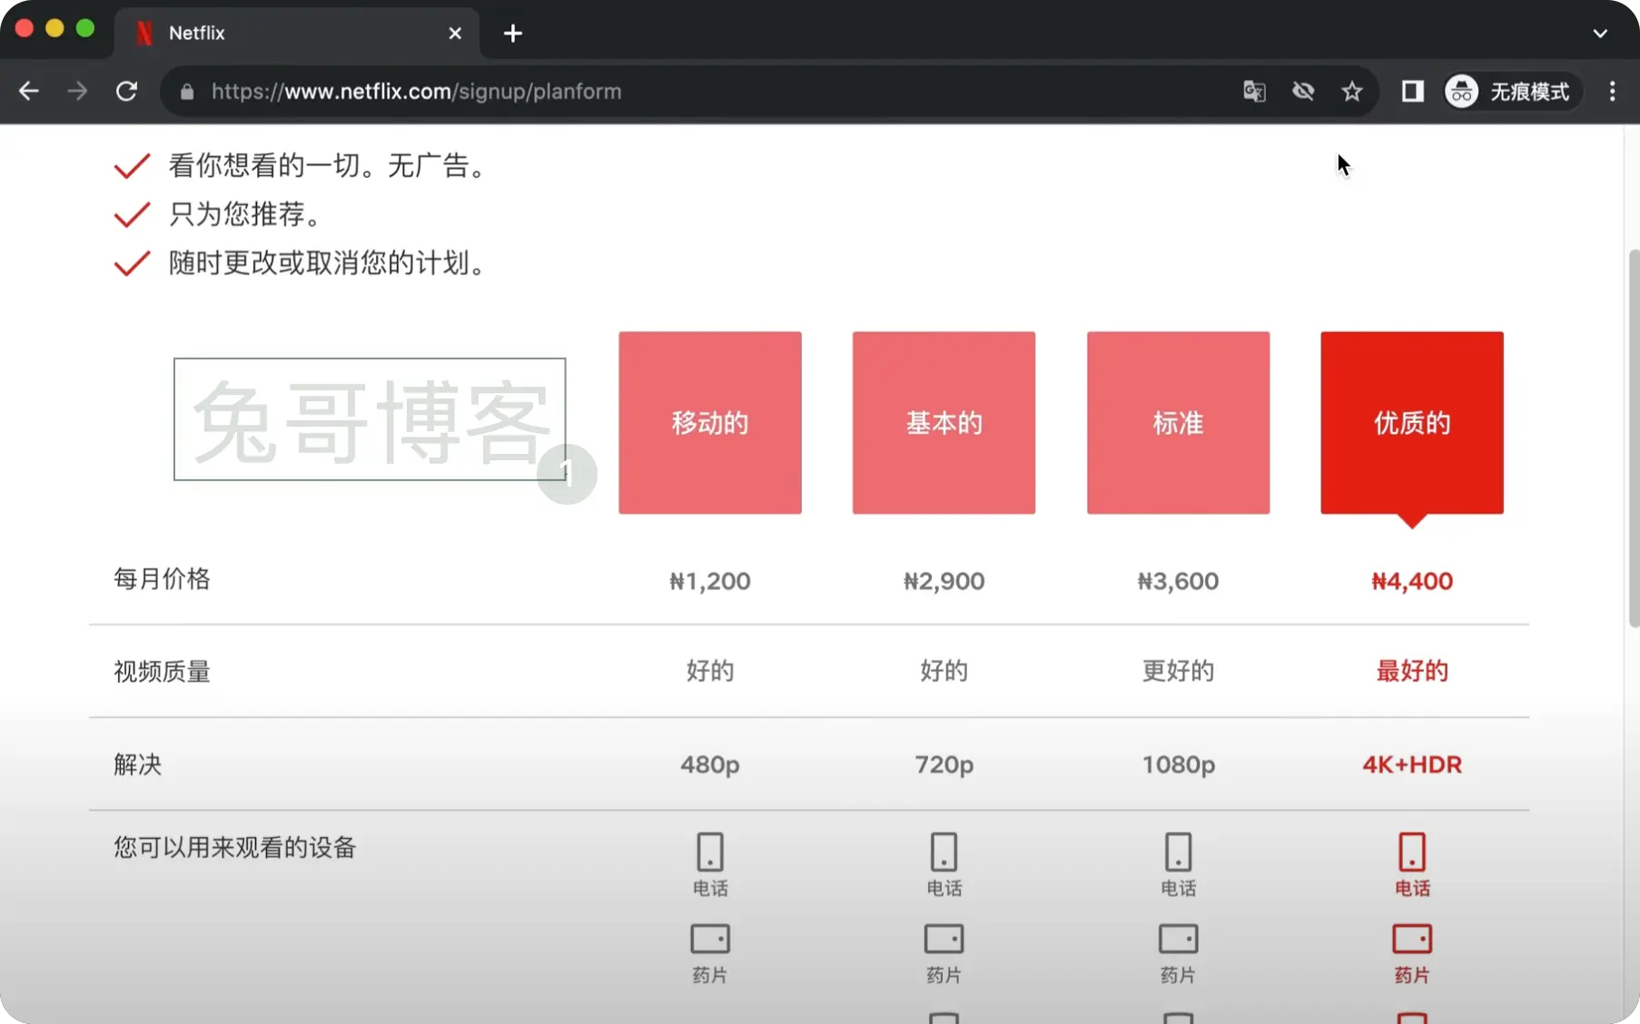Image resolution: width=1640 pixels, height=1024 pixels.
Task: Click the 视频质量 row label
Action: (162, 672)
